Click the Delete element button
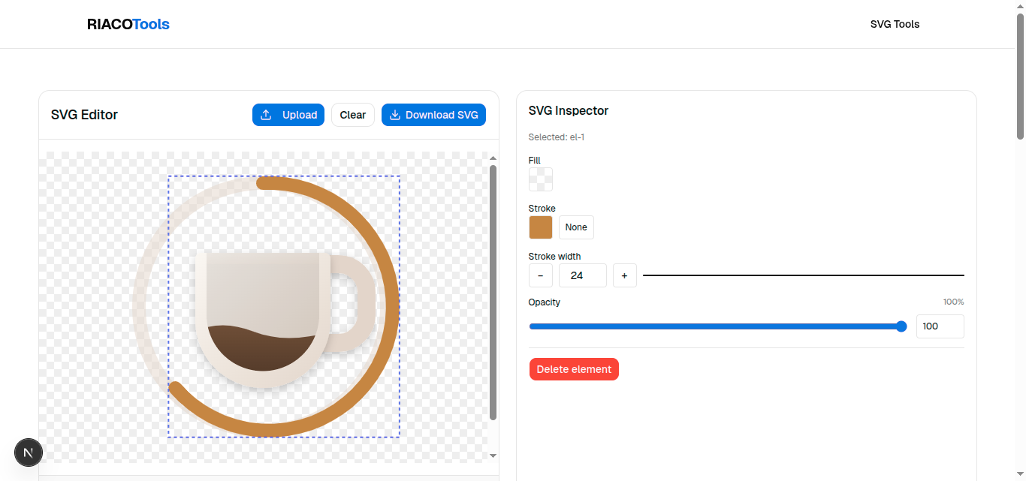Screen dimensions: 1026x481 pos(574,369)
